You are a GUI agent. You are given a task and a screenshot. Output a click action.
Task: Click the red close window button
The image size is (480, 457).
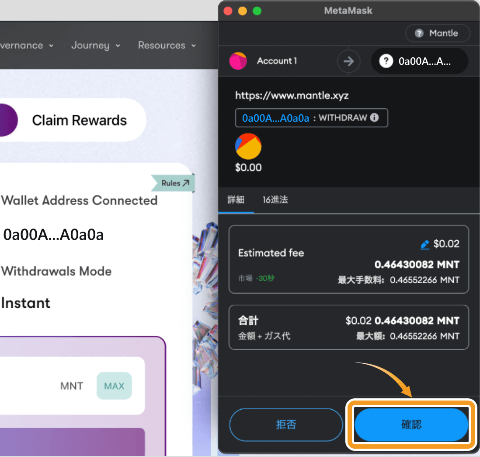[228, 11]
